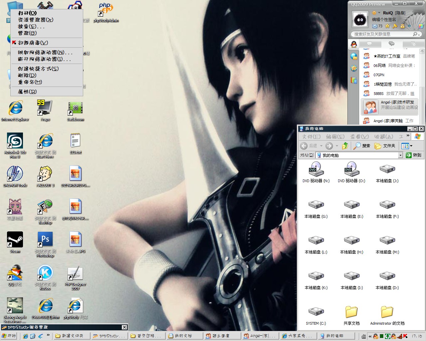Open QQ status dropdown next to RuiQ
Screen dimensions: 426x341
(x=379, y=13)
